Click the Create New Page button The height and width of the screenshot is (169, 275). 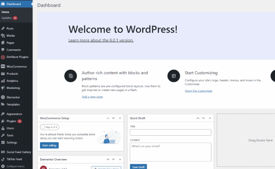pos(106,168)
